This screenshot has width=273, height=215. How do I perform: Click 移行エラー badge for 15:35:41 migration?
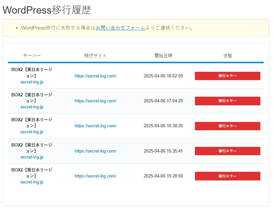(227, 151)
